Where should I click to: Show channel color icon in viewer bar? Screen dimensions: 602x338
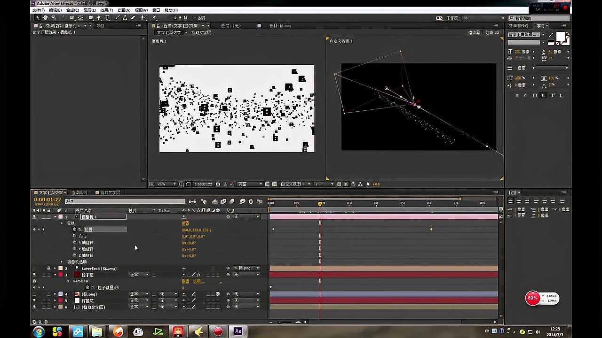tap(232, 184)
